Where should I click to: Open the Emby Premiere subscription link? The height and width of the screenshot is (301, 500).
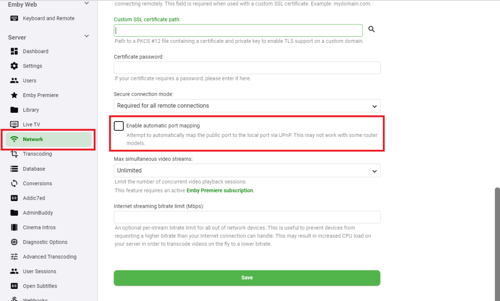point(220,191)
